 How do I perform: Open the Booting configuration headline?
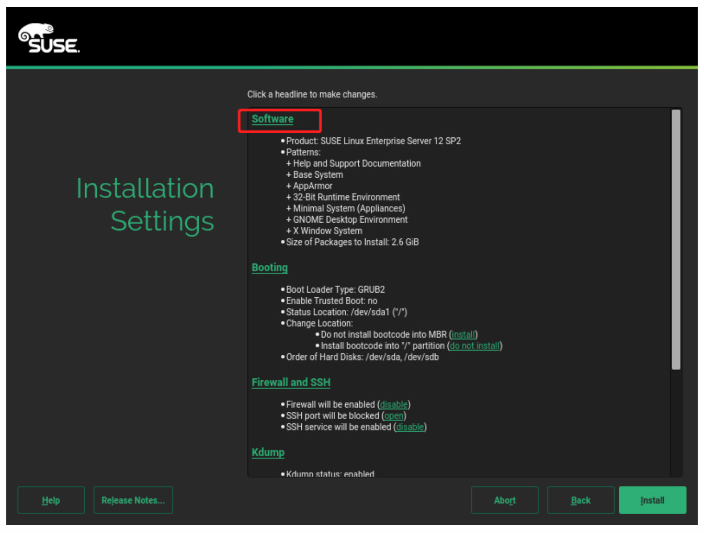point(269,268)
